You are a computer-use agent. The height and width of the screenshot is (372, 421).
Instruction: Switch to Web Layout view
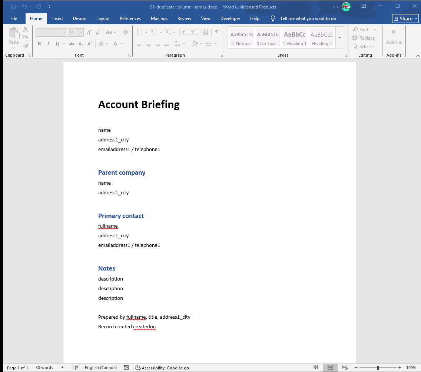[345, 368]
